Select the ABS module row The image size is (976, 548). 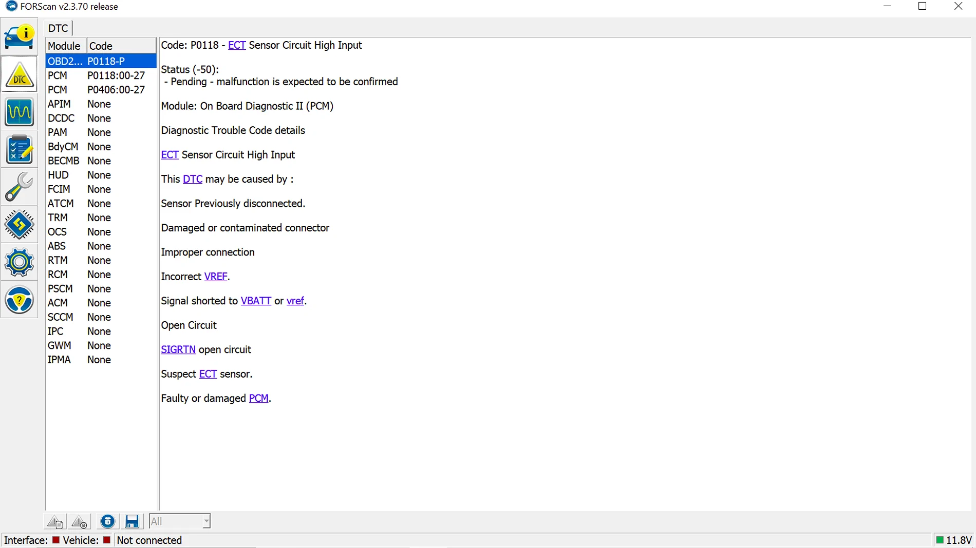[x=101, y=246]
